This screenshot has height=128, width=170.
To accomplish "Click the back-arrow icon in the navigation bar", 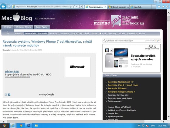I will coord(8,33).
